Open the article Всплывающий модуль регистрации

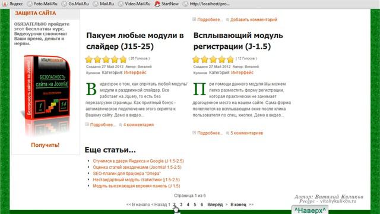pyautogui.click(x=238, y=41)
